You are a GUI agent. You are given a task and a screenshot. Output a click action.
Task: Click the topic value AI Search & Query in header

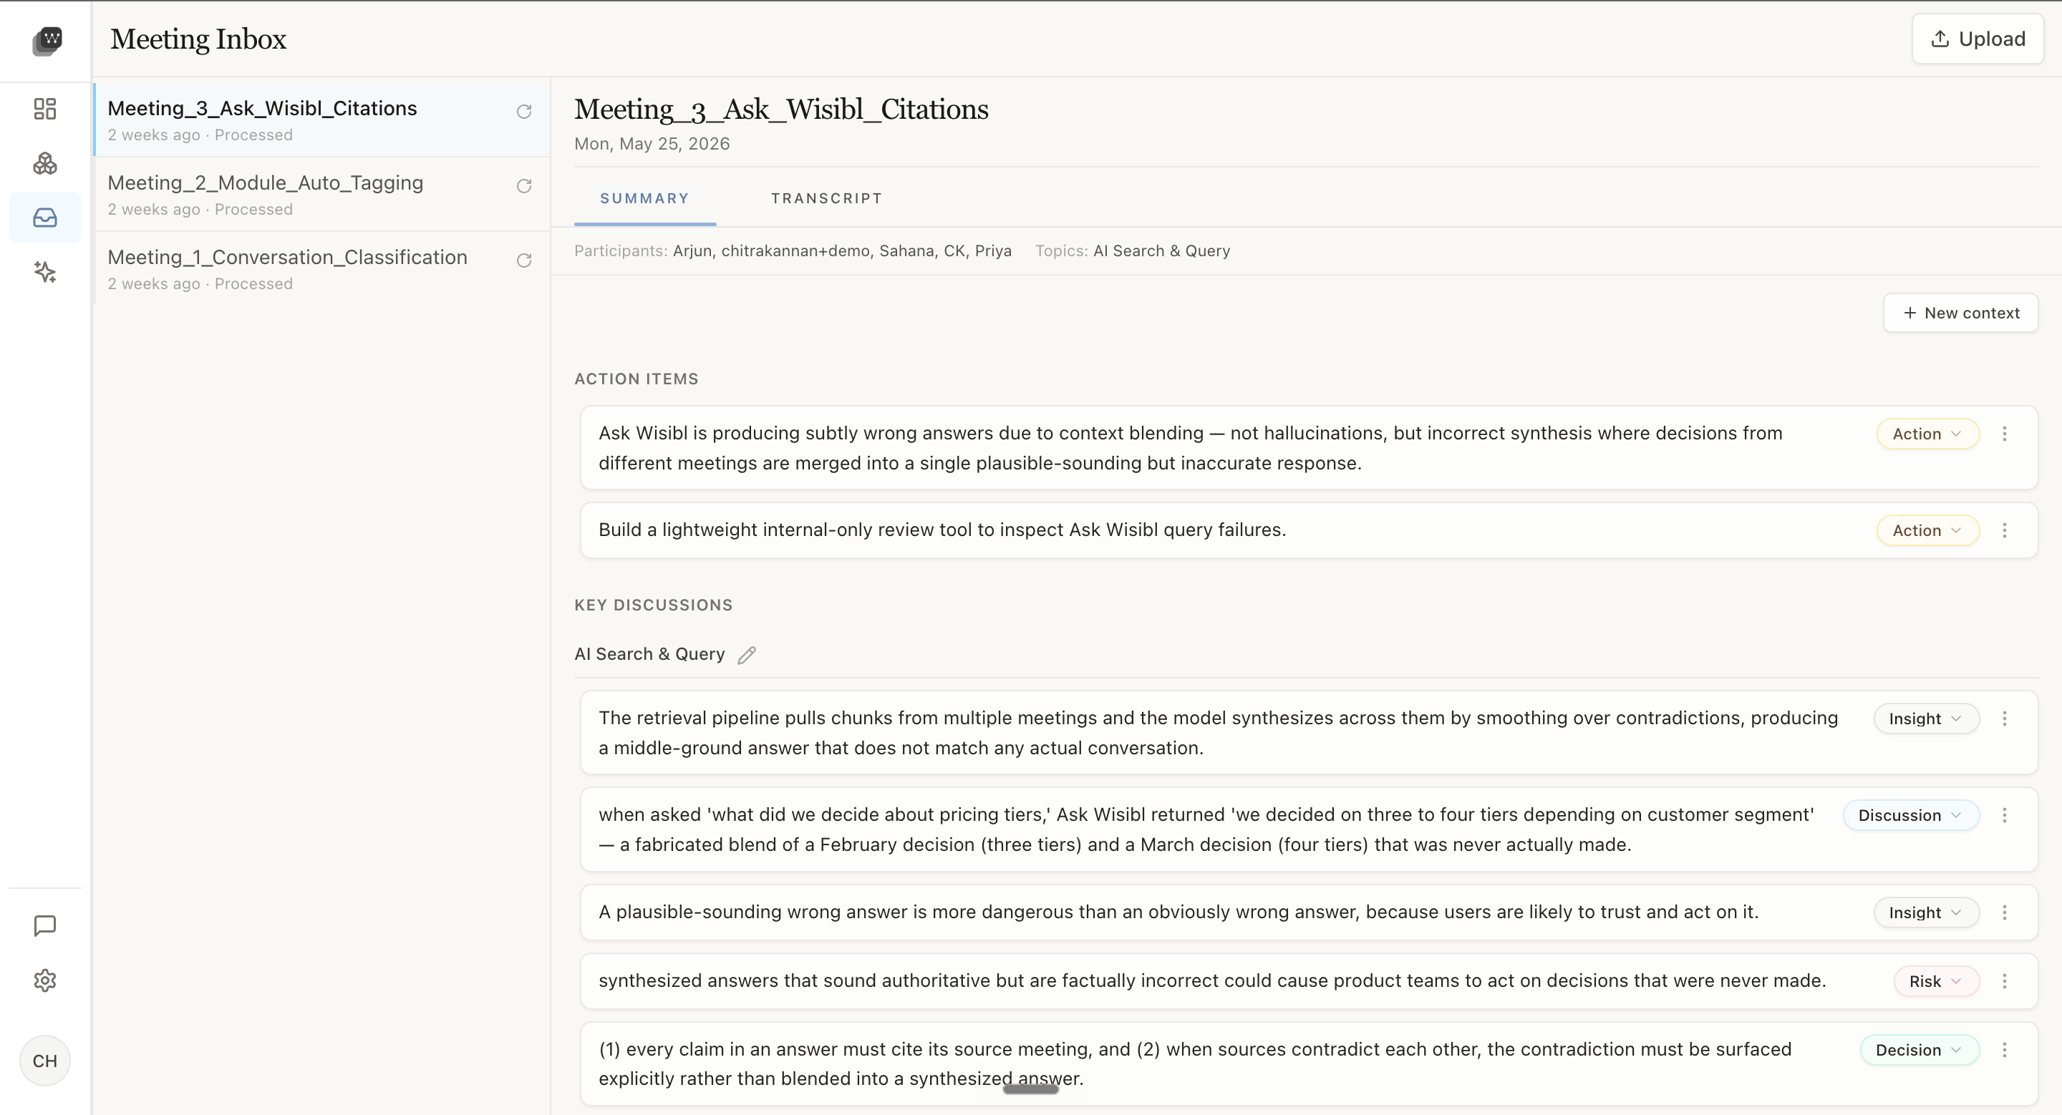pyautogui.click(x=1161, y=251)
